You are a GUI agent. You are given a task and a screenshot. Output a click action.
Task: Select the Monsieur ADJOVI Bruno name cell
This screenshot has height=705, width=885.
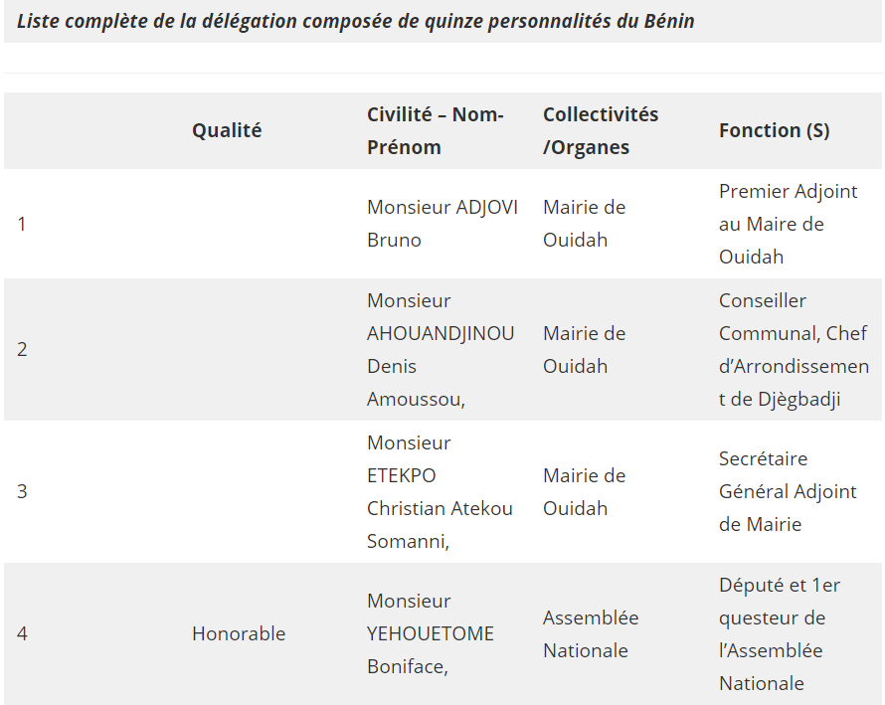tap(442, 224)
